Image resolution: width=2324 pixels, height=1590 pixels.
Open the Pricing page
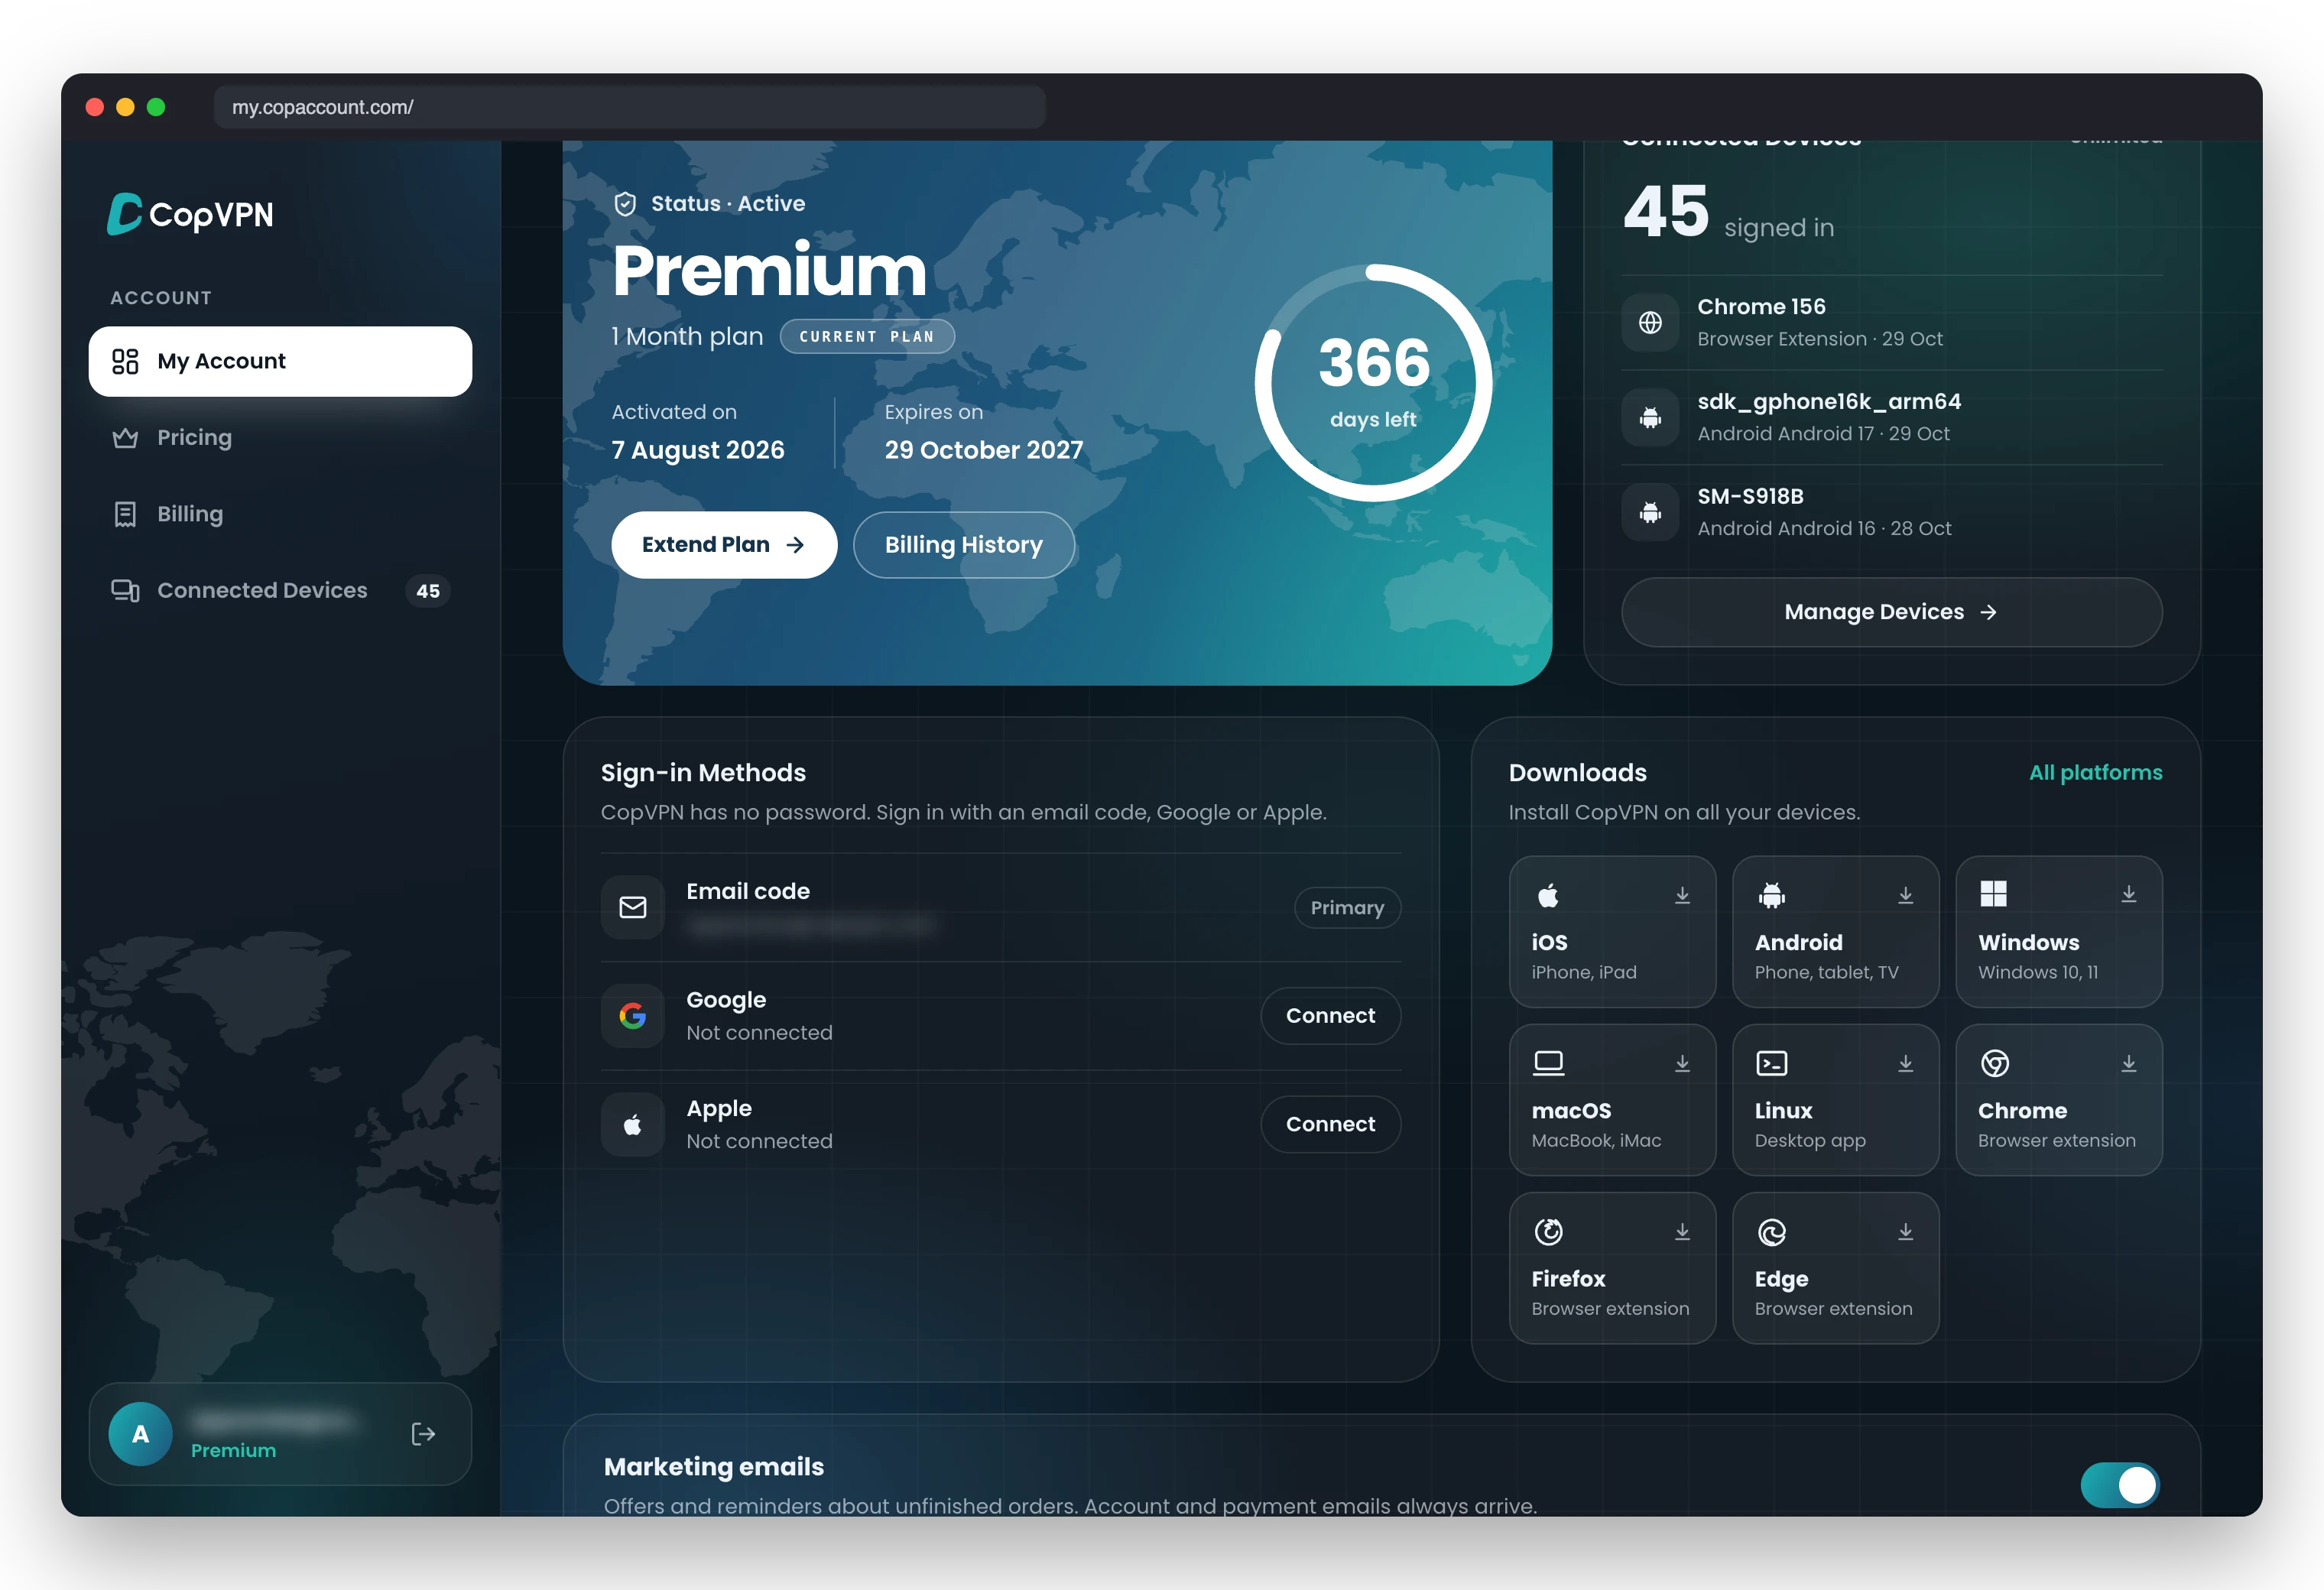tap(280, 438)
